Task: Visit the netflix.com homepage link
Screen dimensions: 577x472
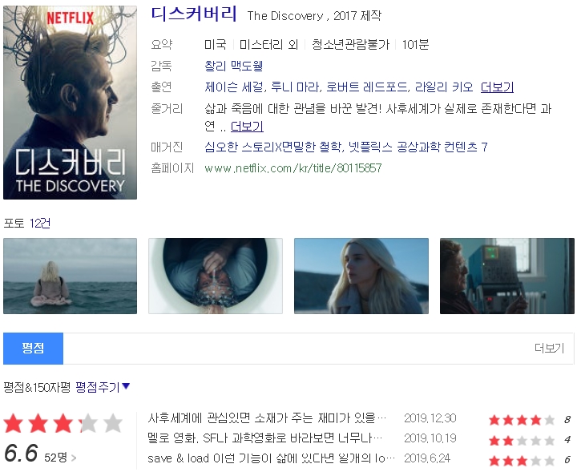Action: point(293,168)
